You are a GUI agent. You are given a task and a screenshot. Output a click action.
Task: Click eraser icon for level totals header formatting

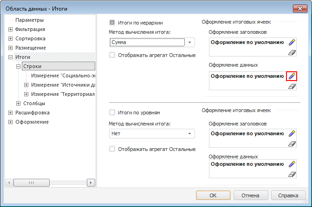pyautogui.click(x=292, y=144)
